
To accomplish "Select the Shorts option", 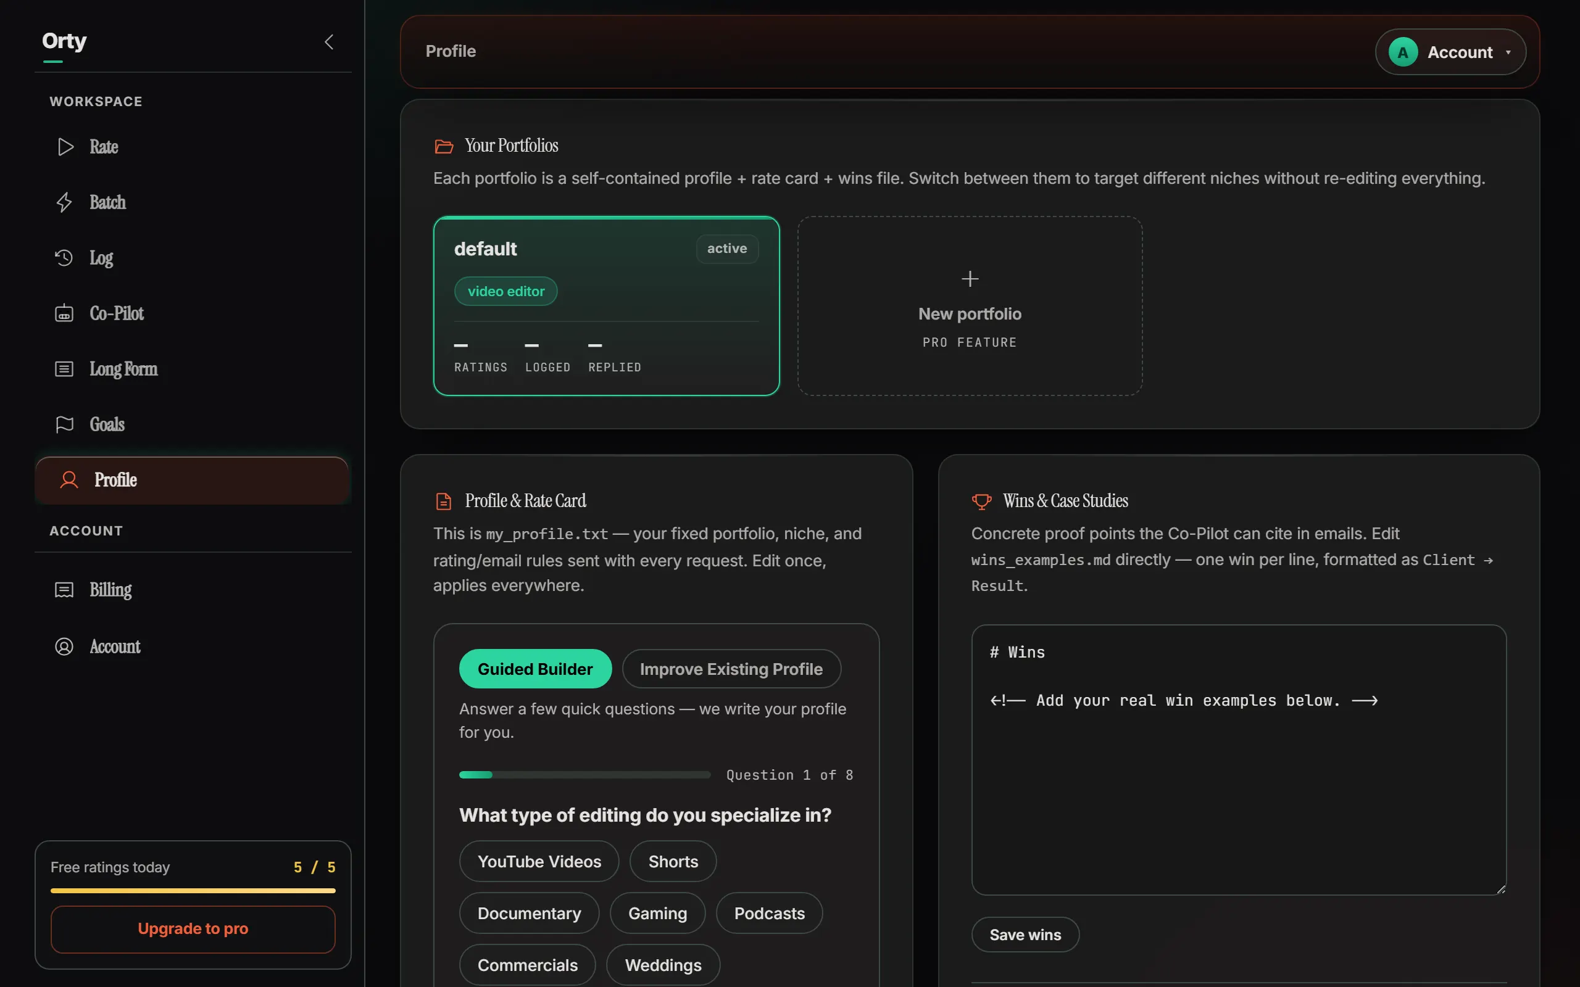I will tap(673, 861).
